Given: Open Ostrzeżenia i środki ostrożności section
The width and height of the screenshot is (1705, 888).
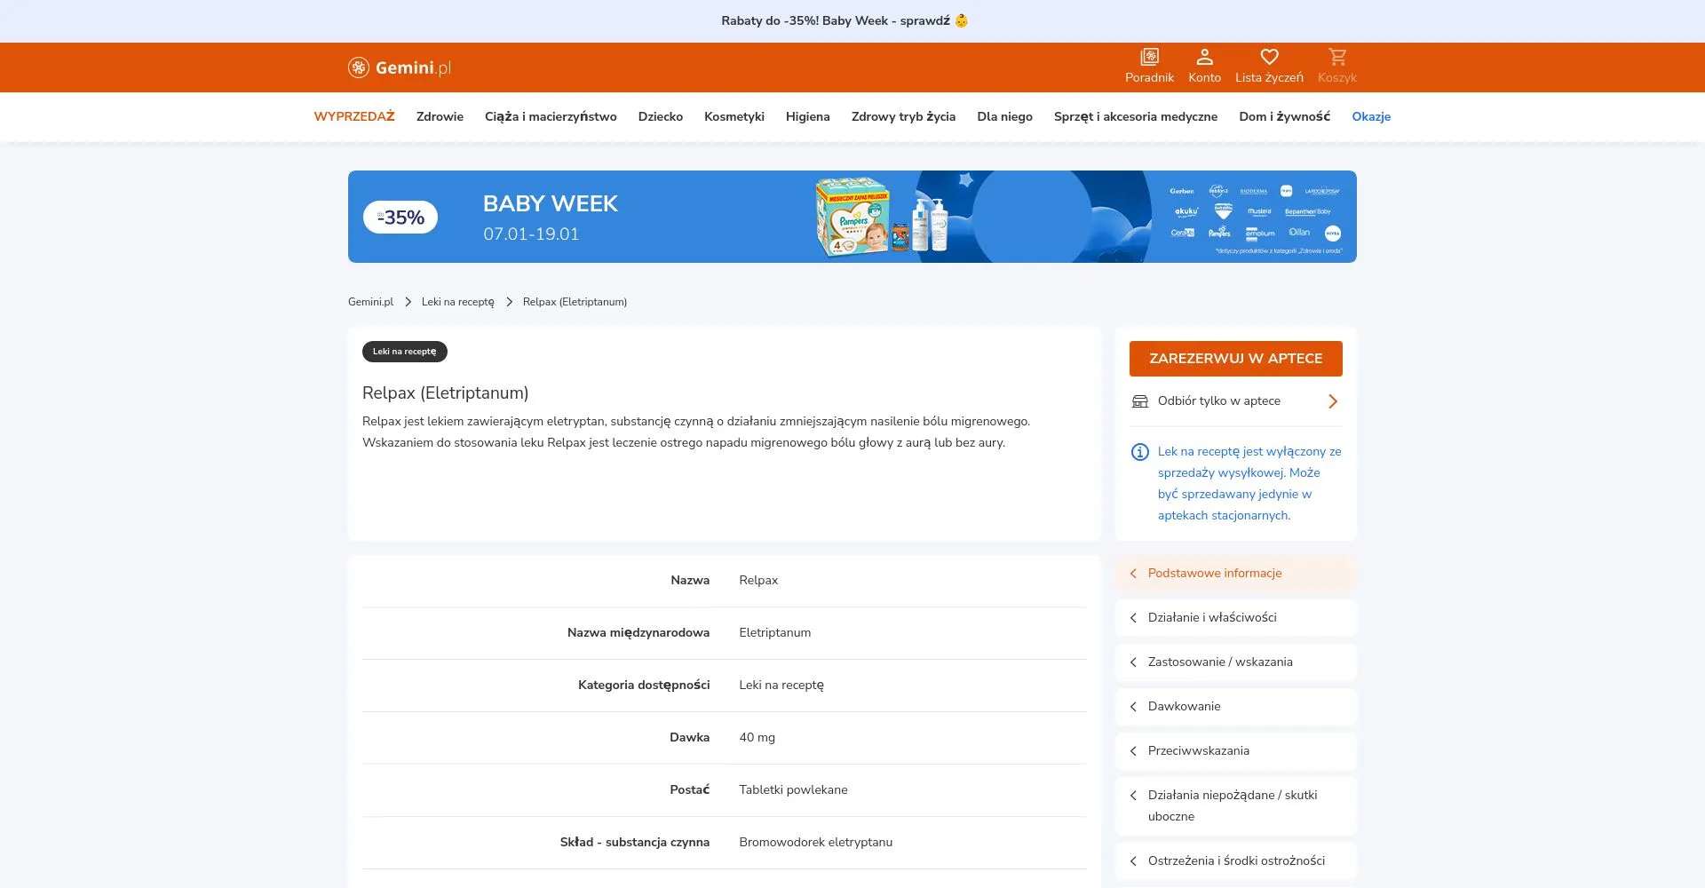Looking at the screenshot, I should [1235, 861].
